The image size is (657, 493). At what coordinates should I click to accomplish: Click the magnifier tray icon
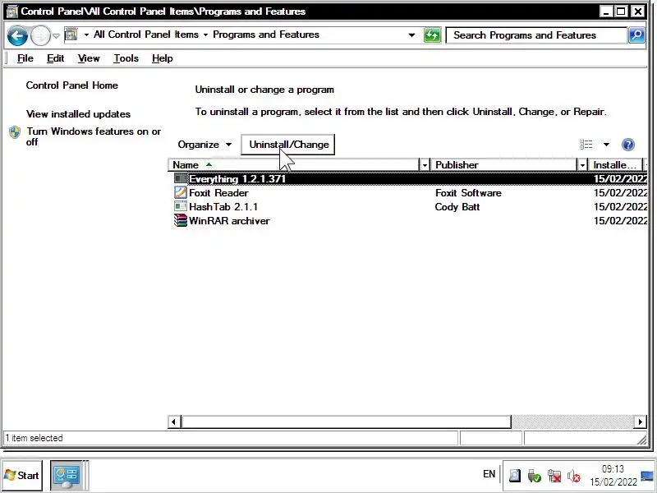pos(515,476)
